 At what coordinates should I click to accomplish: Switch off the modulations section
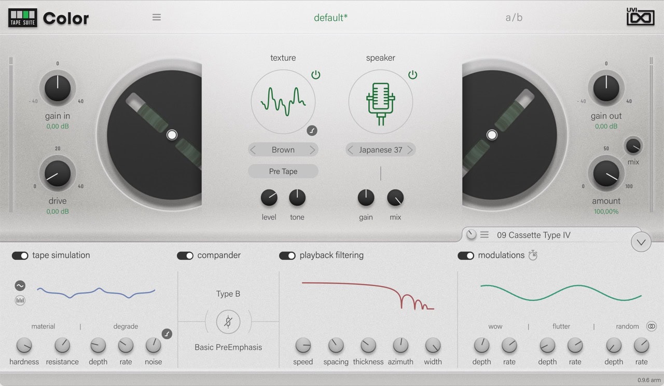(466, 255)
